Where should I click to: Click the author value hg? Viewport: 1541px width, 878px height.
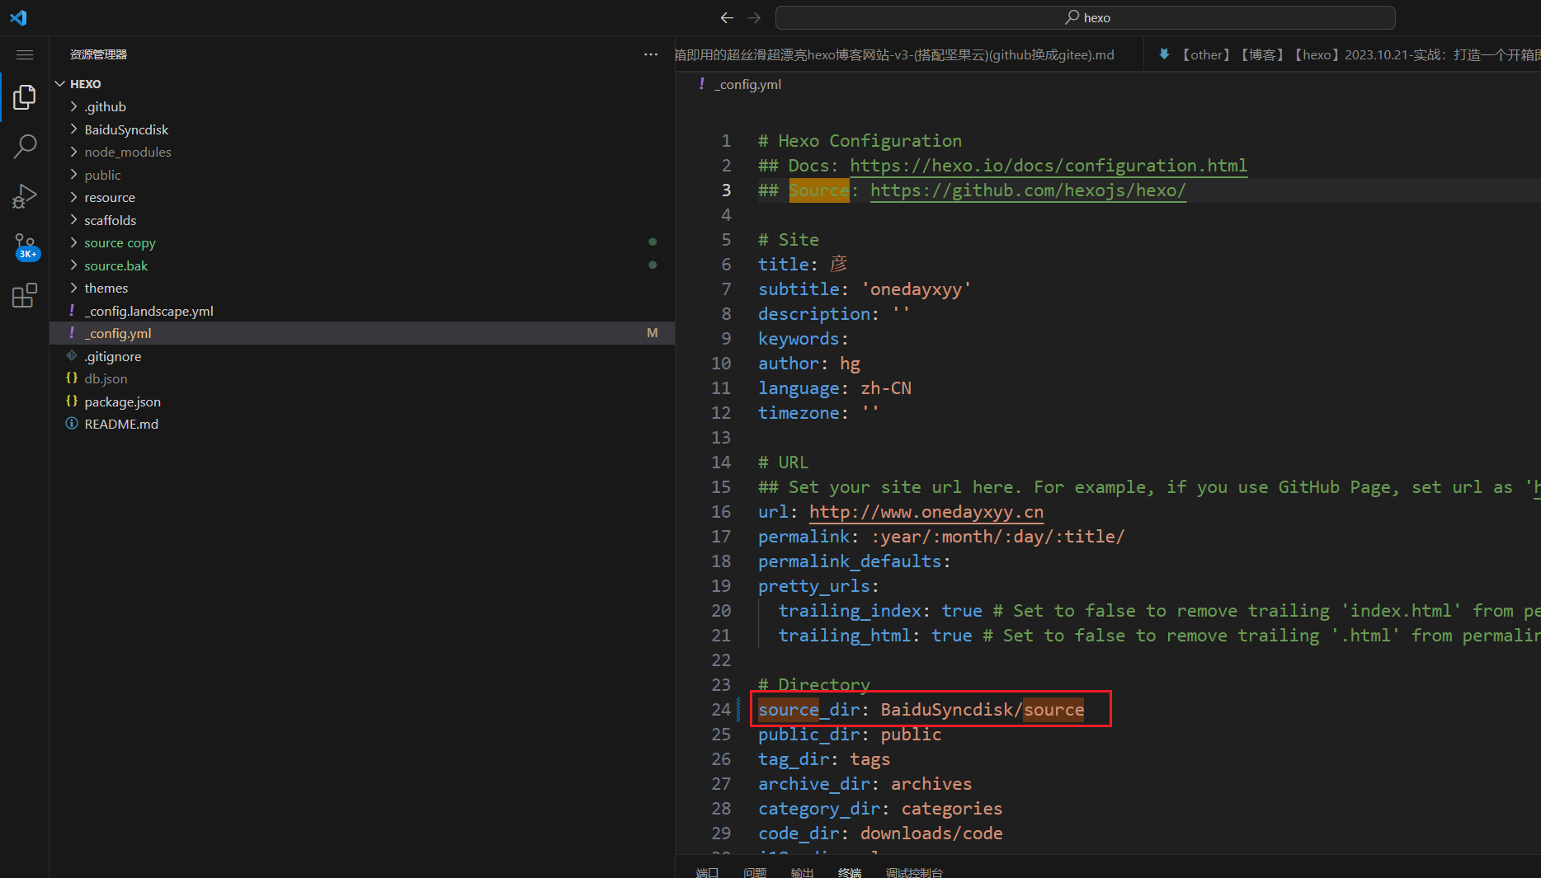[850, 364]
